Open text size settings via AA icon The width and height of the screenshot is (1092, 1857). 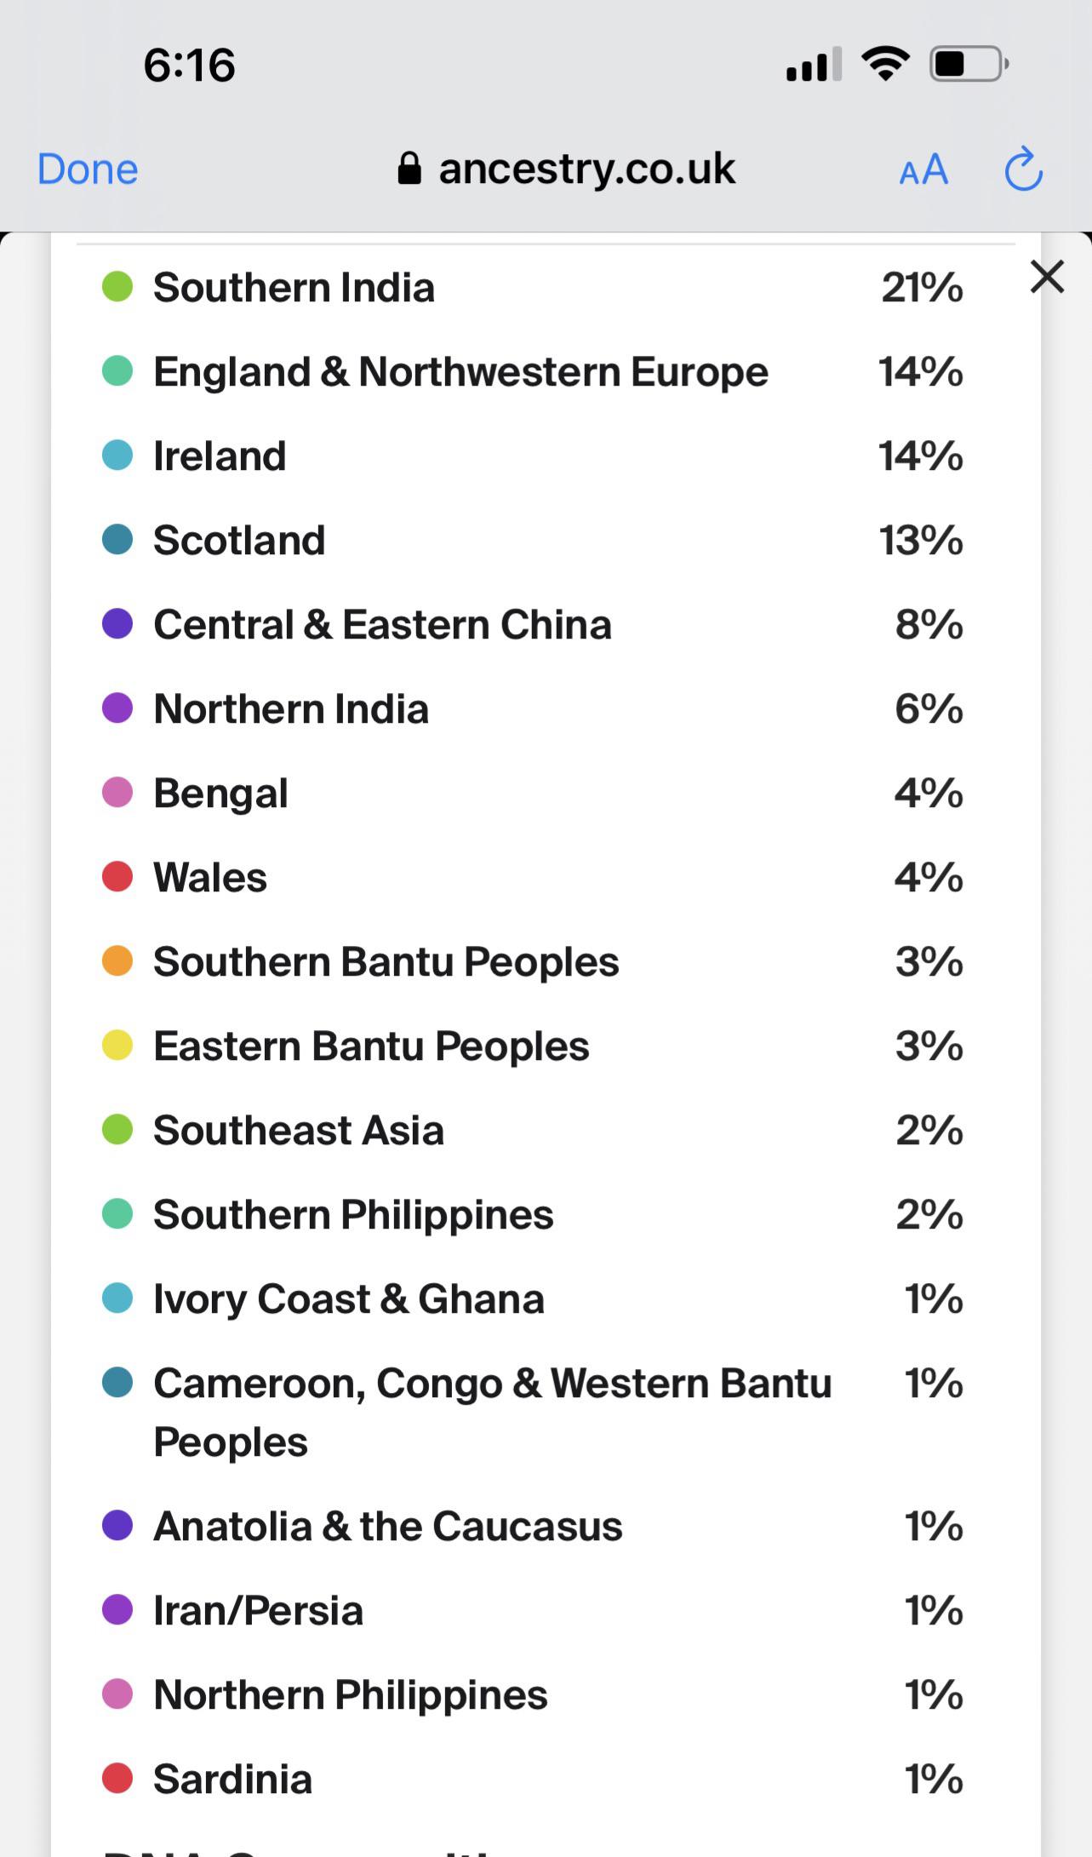click(x=923, y=169)
